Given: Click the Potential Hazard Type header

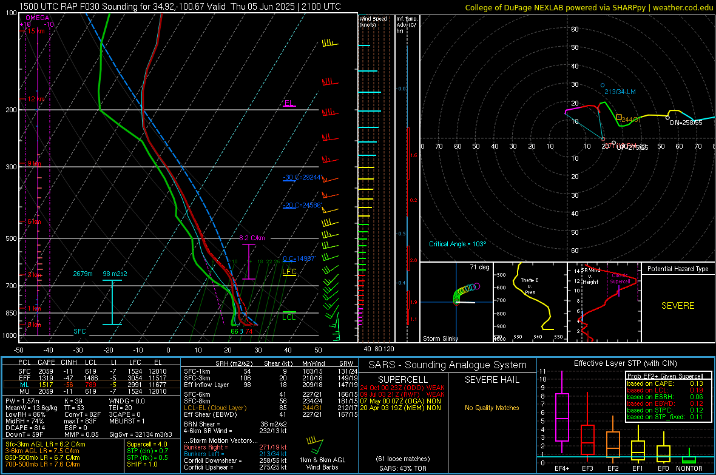Looking at the screenshot, I should coord(678,269).
